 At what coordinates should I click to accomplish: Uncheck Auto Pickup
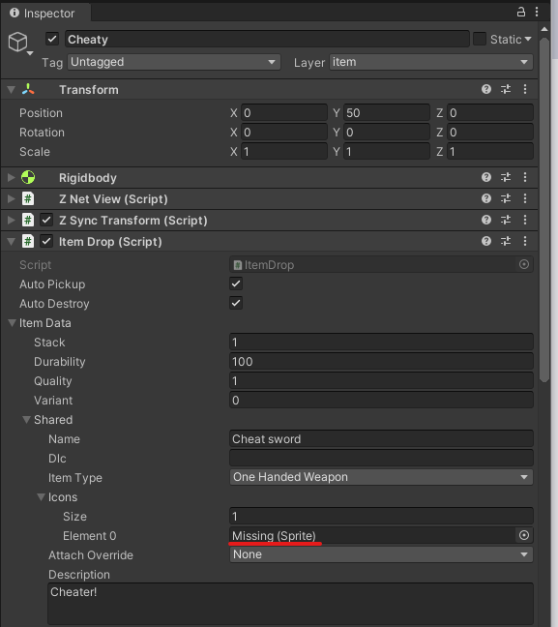236,284
